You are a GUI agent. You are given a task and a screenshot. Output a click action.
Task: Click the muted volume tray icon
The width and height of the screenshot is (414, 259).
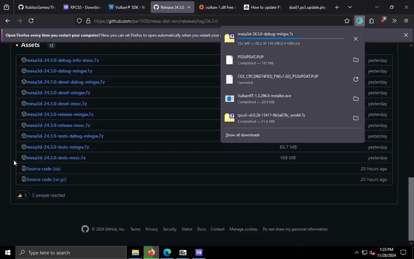tap(372, 253)
